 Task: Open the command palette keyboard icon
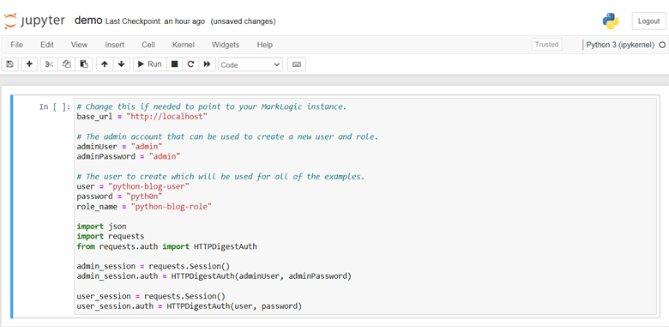(297, 64)
